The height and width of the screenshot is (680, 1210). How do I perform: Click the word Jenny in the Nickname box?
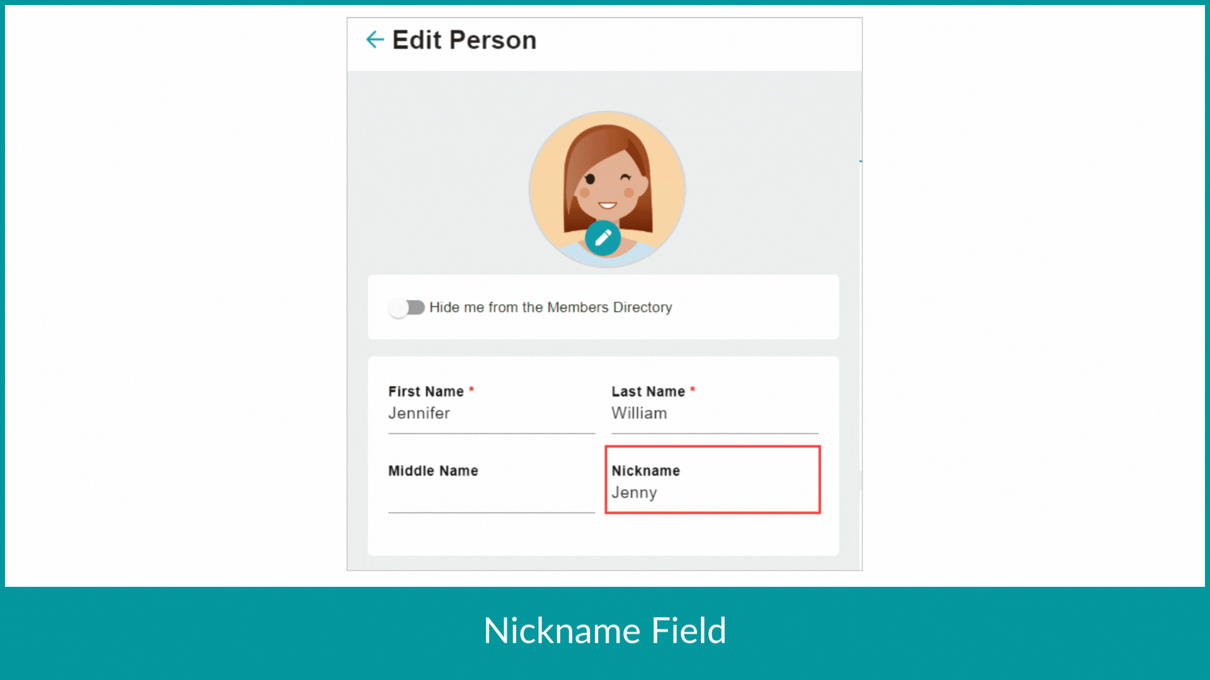(x=634, y=492)
